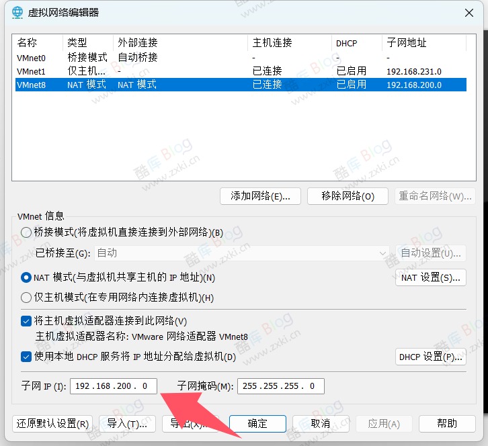Click the 应用(A) button
This screenshot has width=488, height=446.
click(x=384, y=424)
